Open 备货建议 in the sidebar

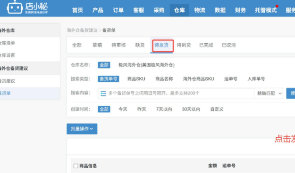click(x=8, y=81)
